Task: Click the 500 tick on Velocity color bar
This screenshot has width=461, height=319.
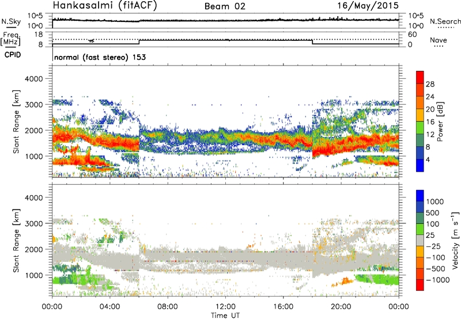Action: point(433,212)
